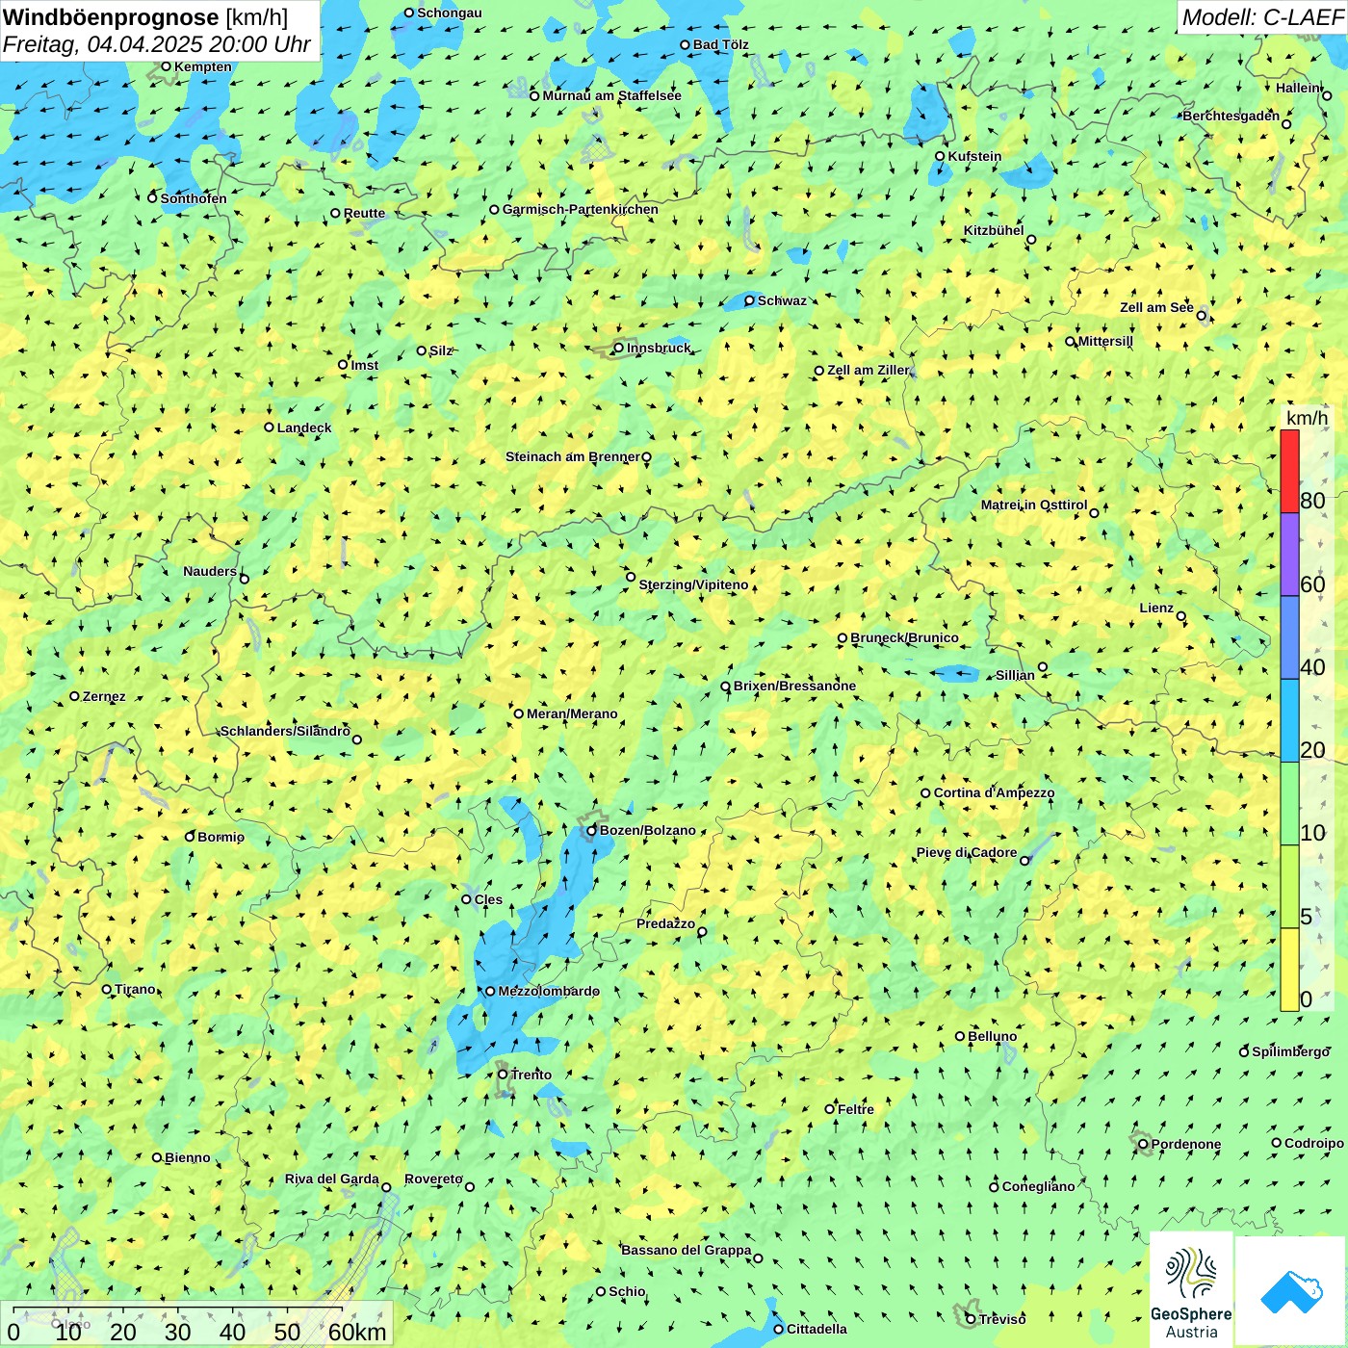Click the km/h heading above the legend
1348x1348 pixels.
1307,418
